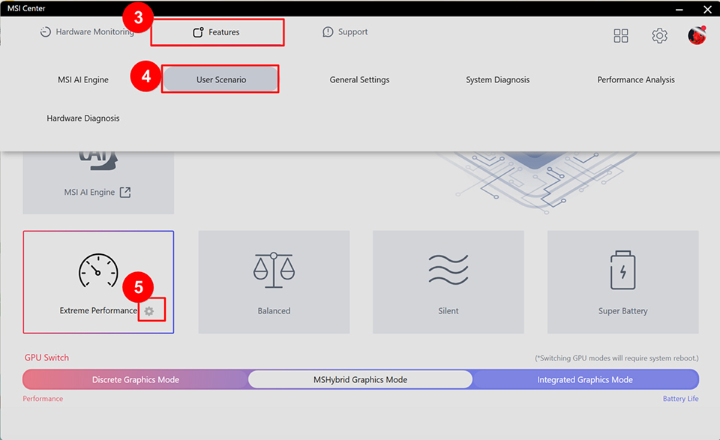
Task: Select Silent scenario
Action: pos(448,282)
